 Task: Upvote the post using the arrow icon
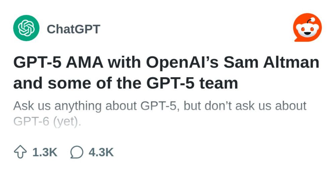click(x=20, y=152)
